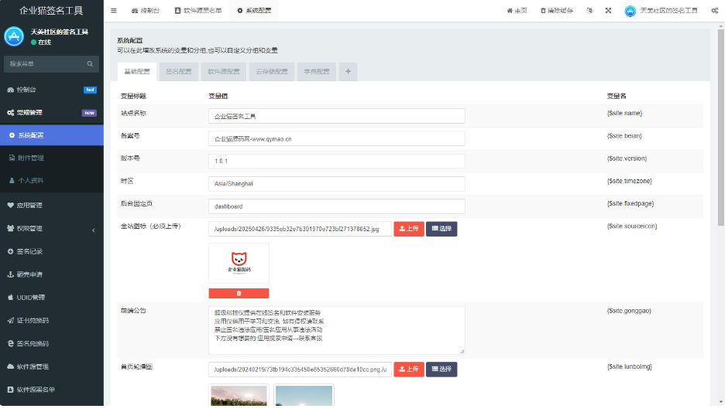Delete the site icon with red trash button
The image size is (728, 419).
point(239,294)
